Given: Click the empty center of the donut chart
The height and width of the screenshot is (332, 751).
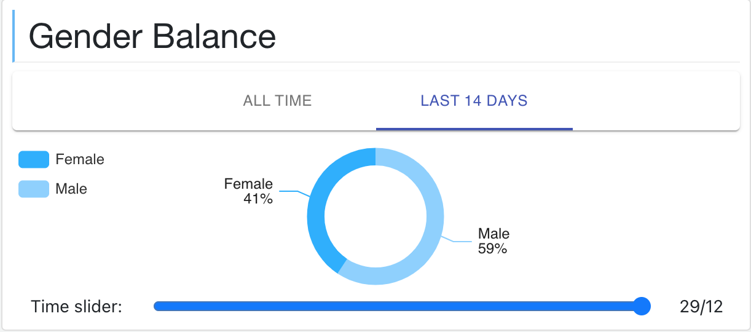Looking at the screenshot, I should pyautogui.click(x=375, y=216).
